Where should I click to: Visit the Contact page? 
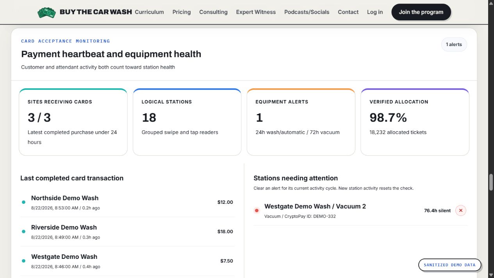348,12
